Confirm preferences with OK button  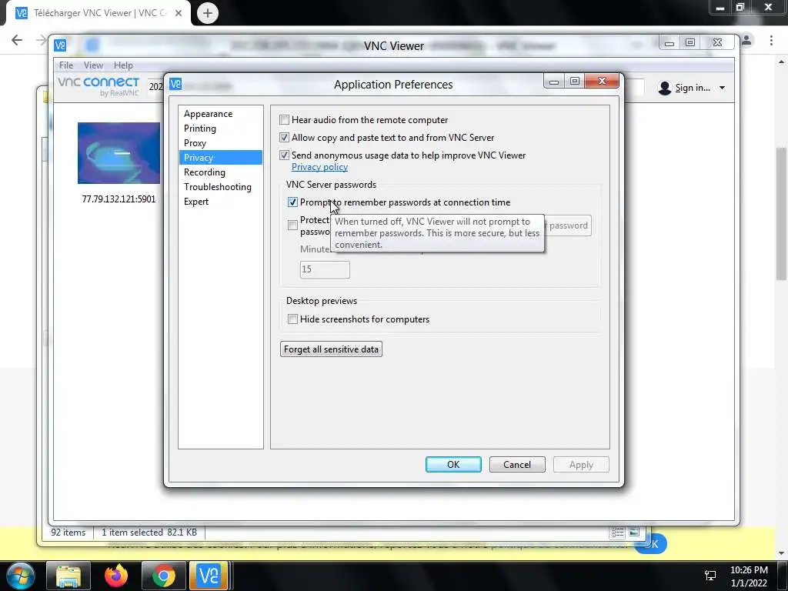coord(453,464)
